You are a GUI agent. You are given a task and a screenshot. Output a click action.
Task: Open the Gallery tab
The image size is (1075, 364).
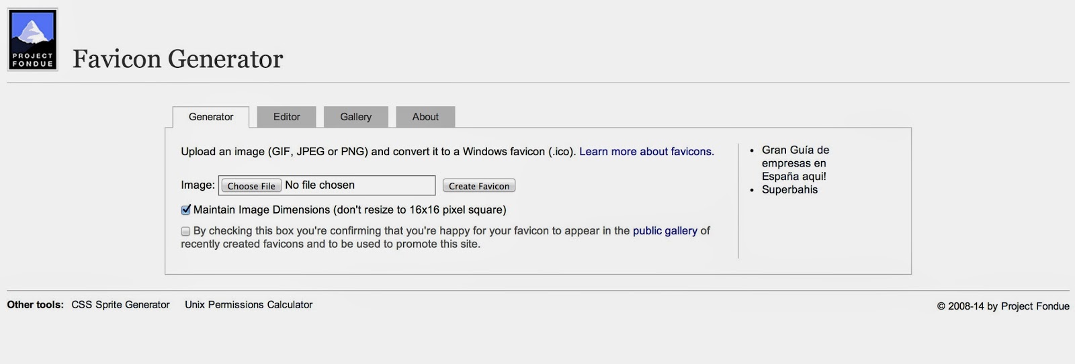(x=356, y=117)
